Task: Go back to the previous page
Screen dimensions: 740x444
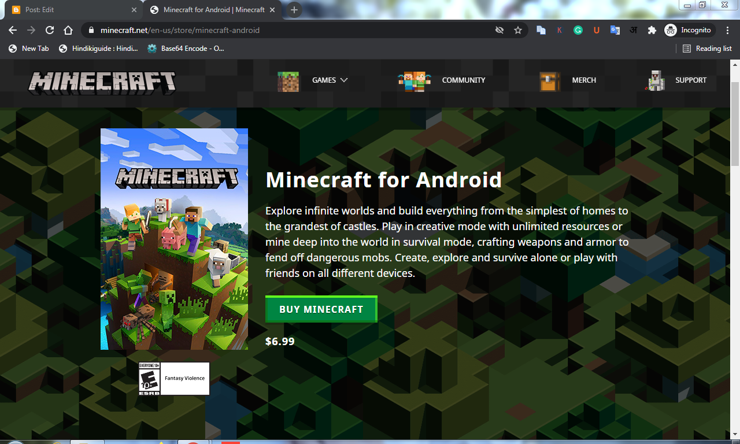Action: coord(13,30)
